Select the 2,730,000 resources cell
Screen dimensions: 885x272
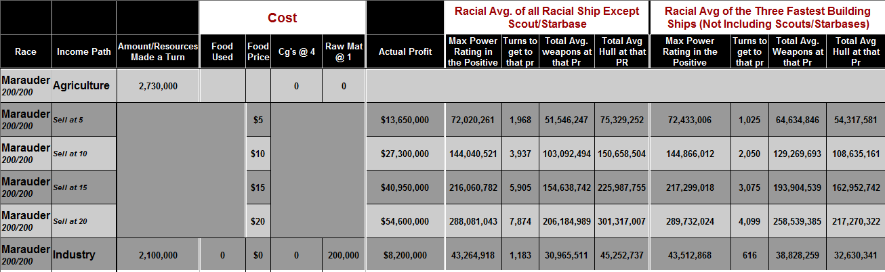[158, 86]
